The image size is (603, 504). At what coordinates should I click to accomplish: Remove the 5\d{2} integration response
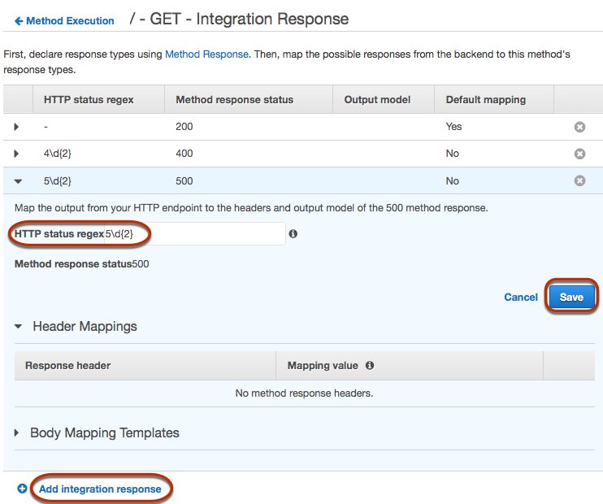pyautogui.click(x=579, y=180)
